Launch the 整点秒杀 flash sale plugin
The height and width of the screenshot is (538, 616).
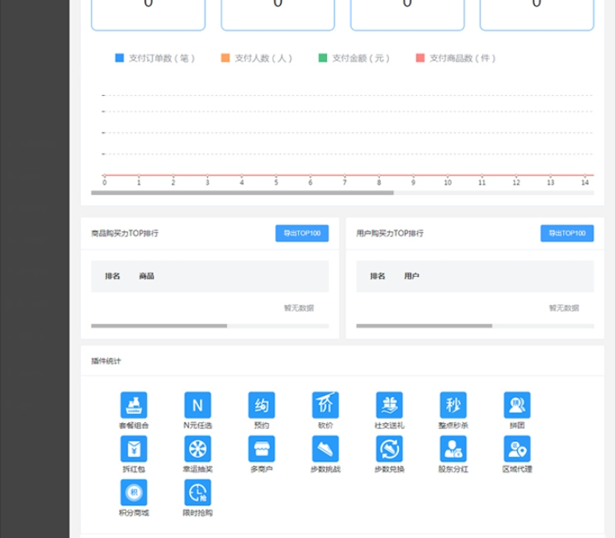453,405
